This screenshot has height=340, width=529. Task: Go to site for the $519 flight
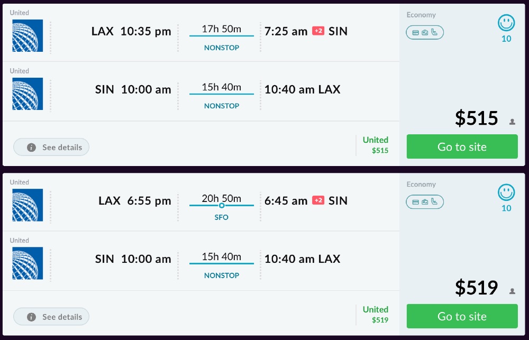(462, 316)
